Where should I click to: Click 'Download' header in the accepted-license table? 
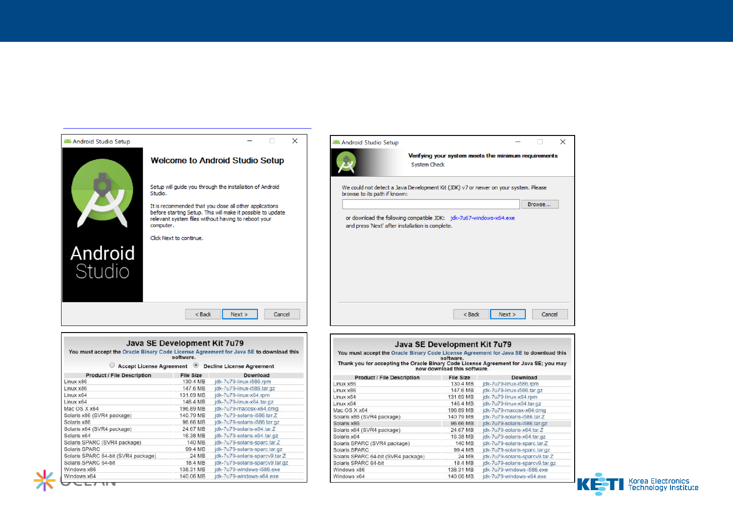[524, 377]
